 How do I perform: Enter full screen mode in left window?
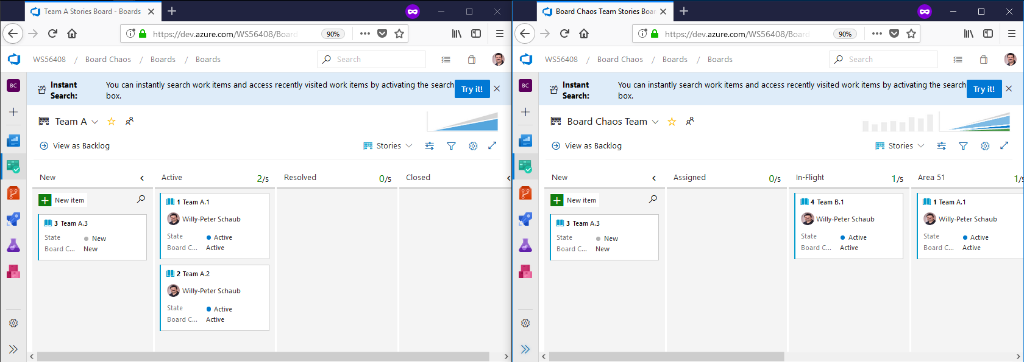pos(492,145)
